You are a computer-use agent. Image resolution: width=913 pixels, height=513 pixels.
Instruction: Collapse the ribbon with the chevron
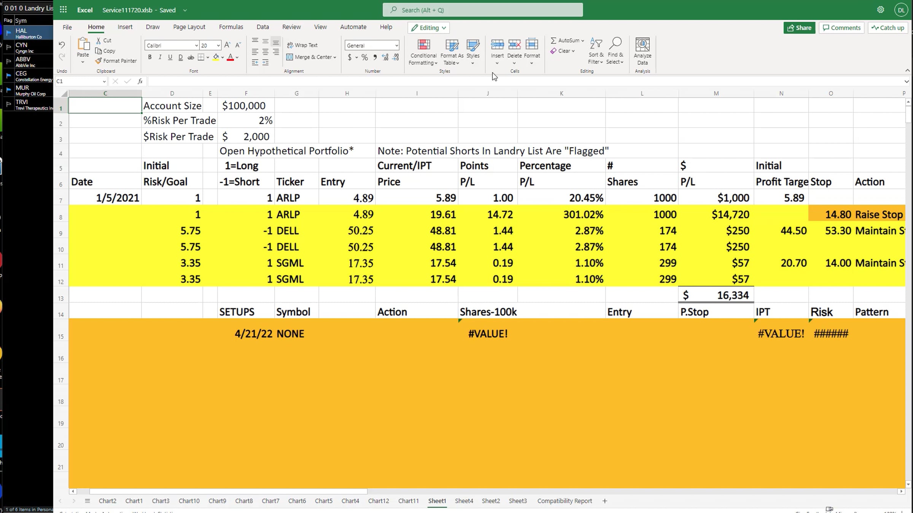pos(907,70)
